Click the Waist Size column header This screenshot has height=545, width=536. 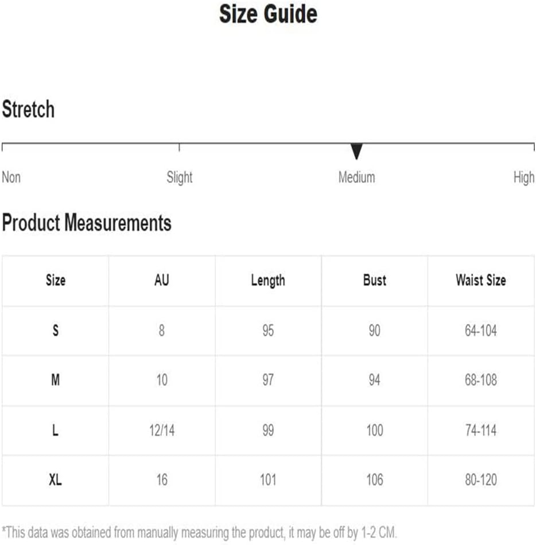point(481,280)
